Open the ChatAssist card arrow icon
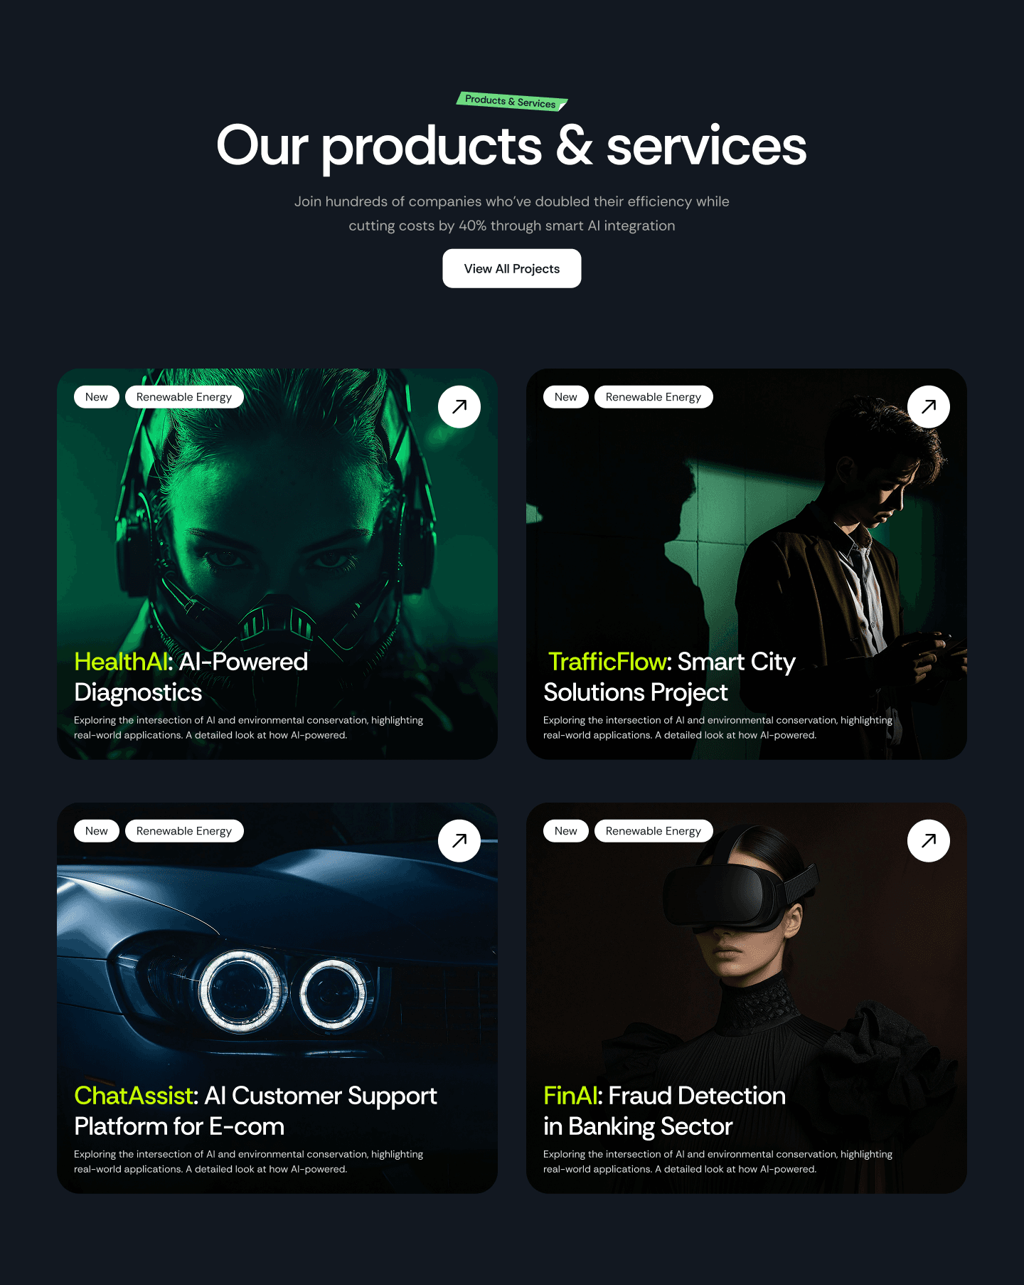Screen dimensions: 1024x1285 click(x=459, y=841)
